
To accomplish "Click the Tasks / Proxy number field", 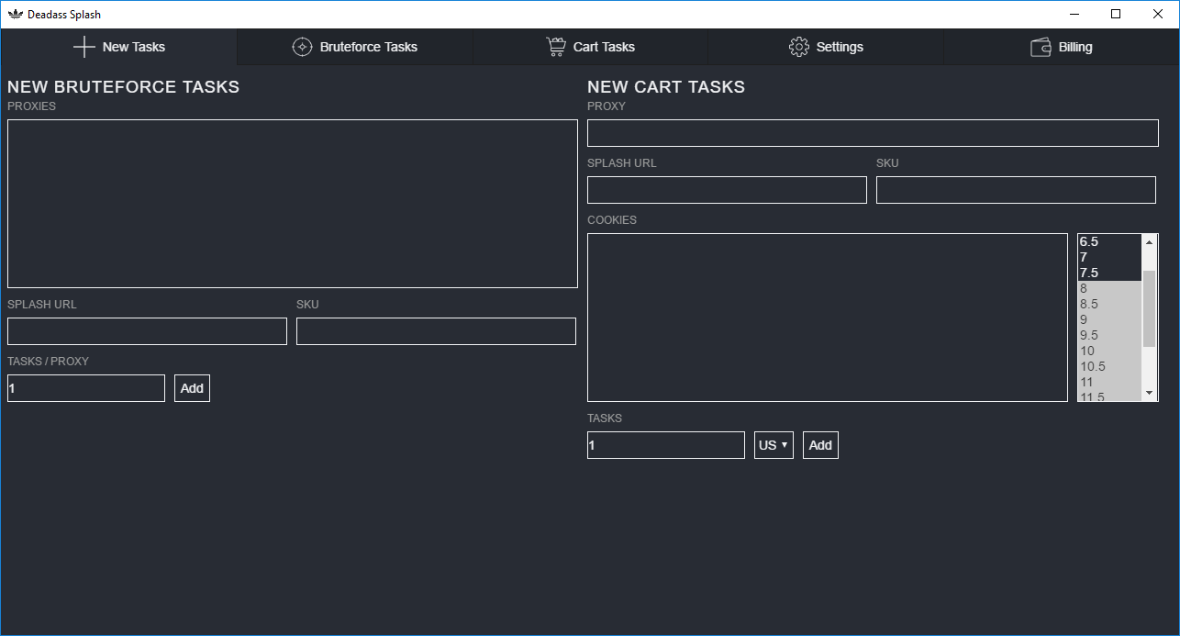I will 86,388.
